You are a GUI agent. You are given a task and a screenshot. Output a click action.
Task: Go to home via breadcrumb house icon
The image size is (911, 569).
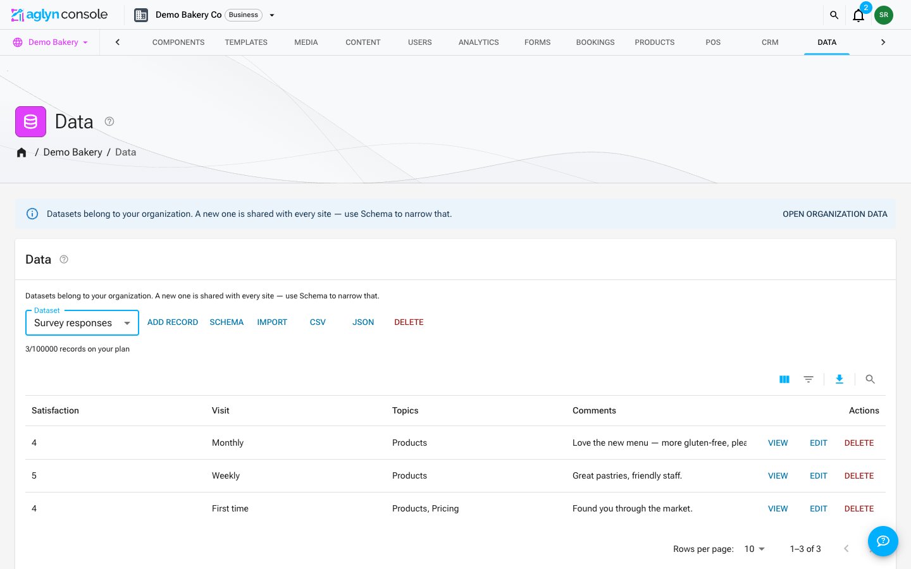[x=22, y=152]
